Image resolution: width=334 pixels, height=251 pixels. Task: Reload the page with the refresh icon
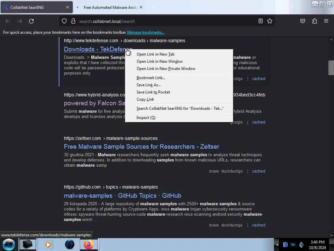tap(31, 21)
